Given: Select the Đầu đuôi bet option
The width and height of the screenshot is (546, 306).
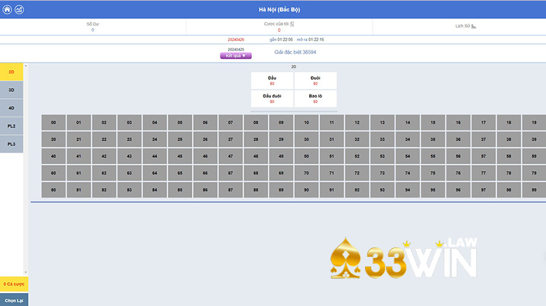Looking at the screenshot, I should [272, 99].
